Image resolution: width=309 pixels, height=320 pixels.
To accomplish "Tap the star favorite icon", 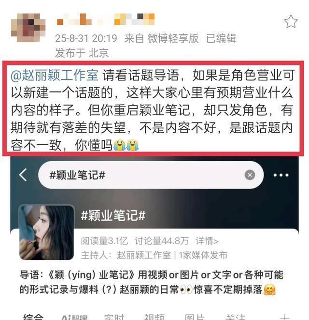I will coord(291,22).
